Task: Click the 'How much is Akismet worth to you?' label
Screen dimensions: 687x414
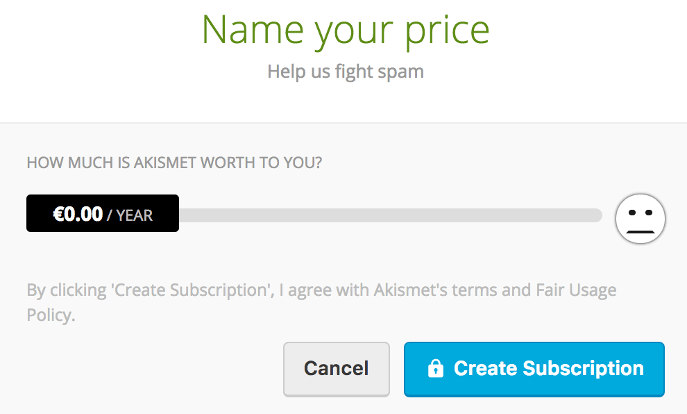Action: pos(174,163)
